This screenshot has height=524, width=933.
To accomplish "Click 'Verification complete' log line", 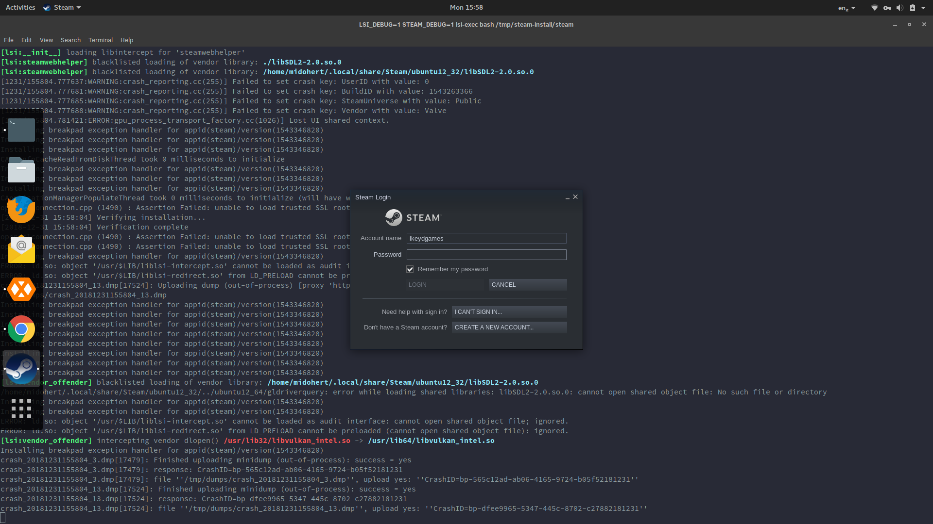I will click(x=142, y=227).
